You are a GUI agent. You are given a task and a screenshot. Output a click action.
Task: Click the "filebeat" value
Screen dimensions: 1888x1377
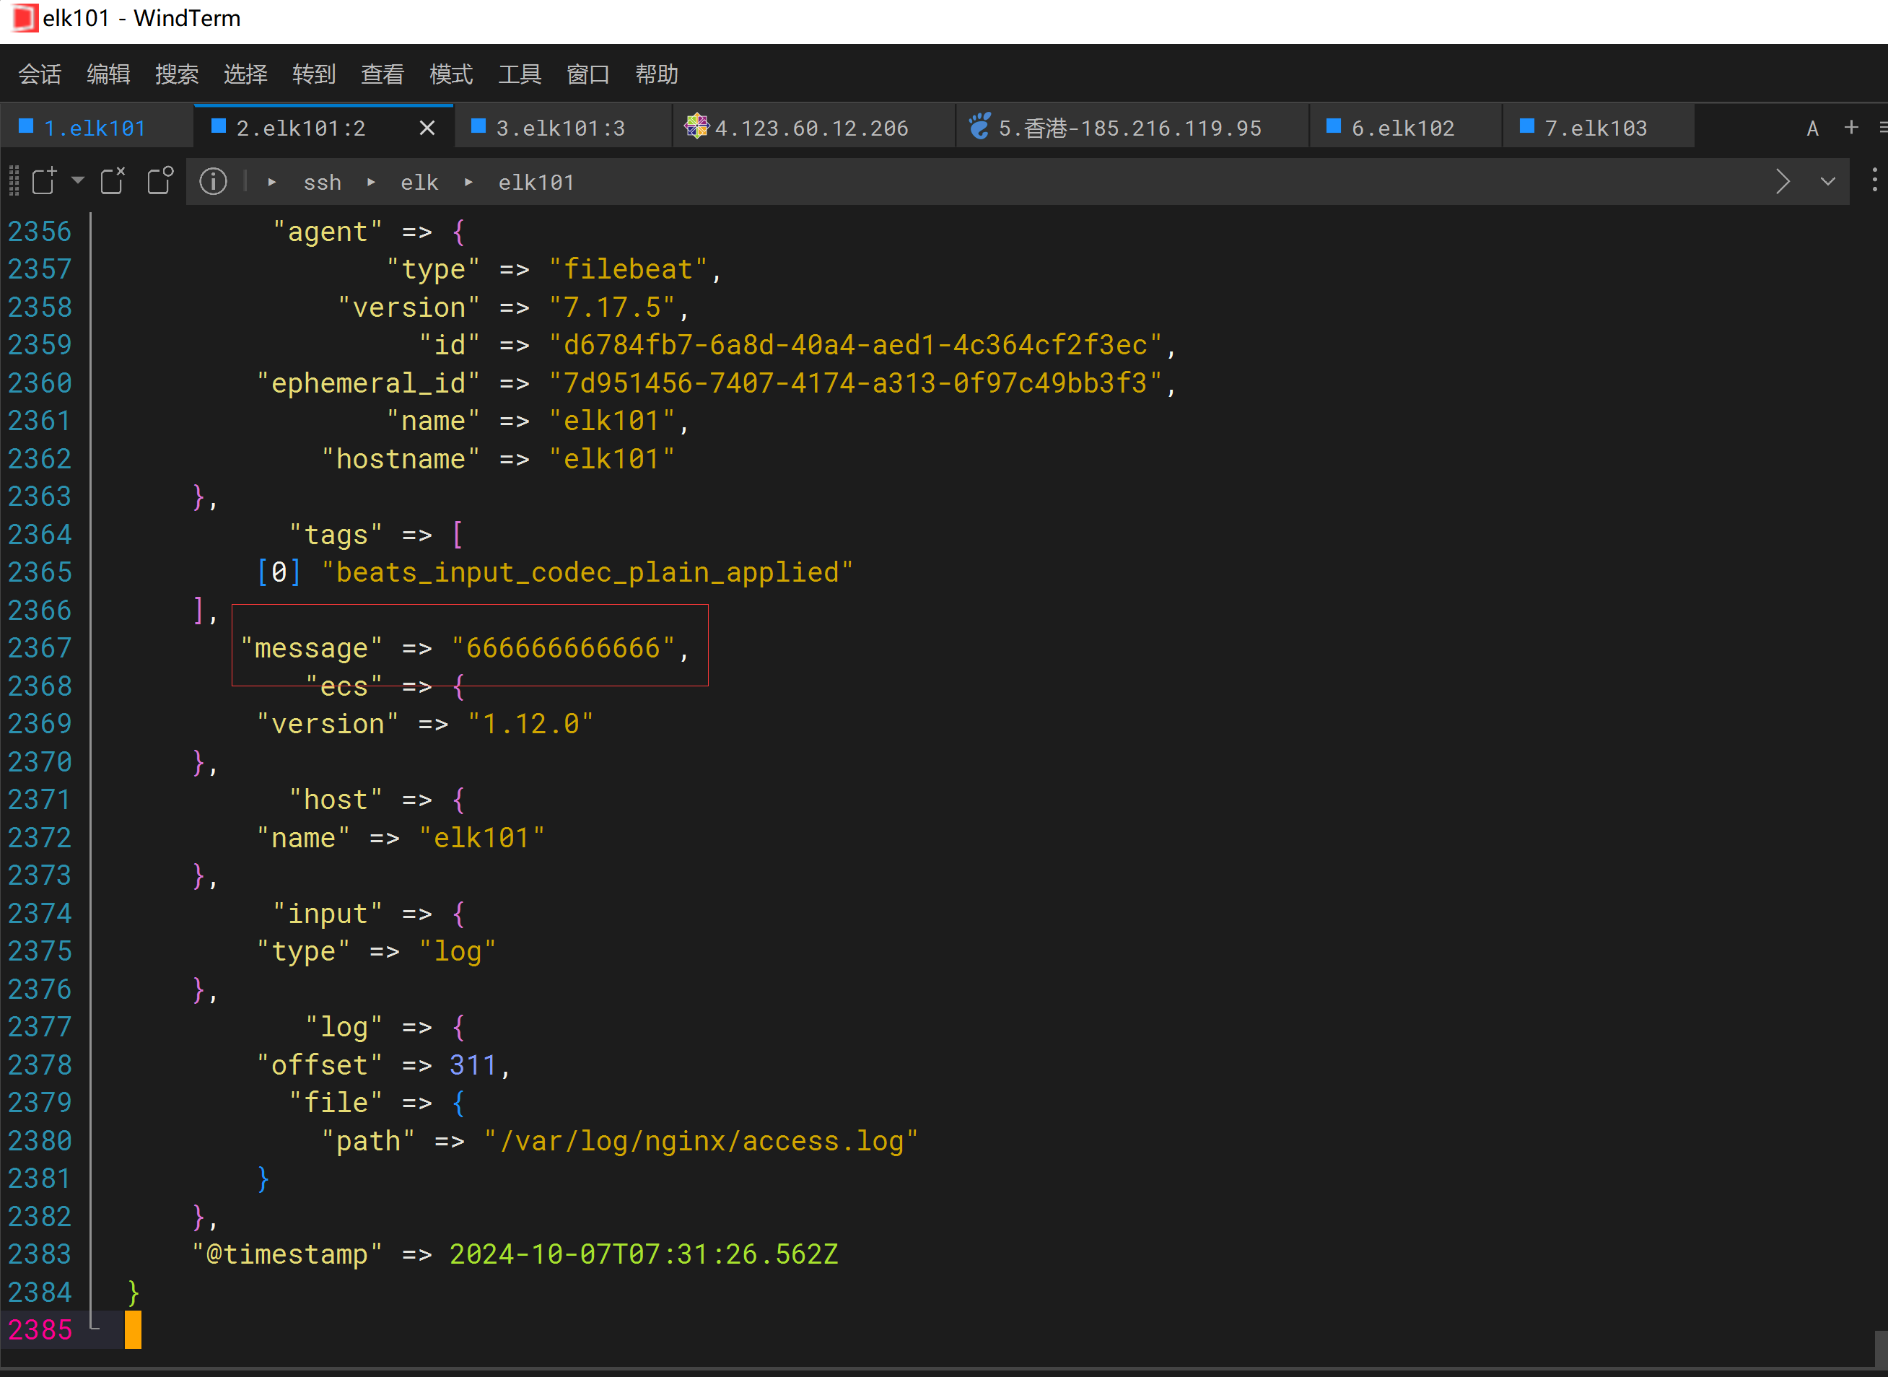[628, 269]
